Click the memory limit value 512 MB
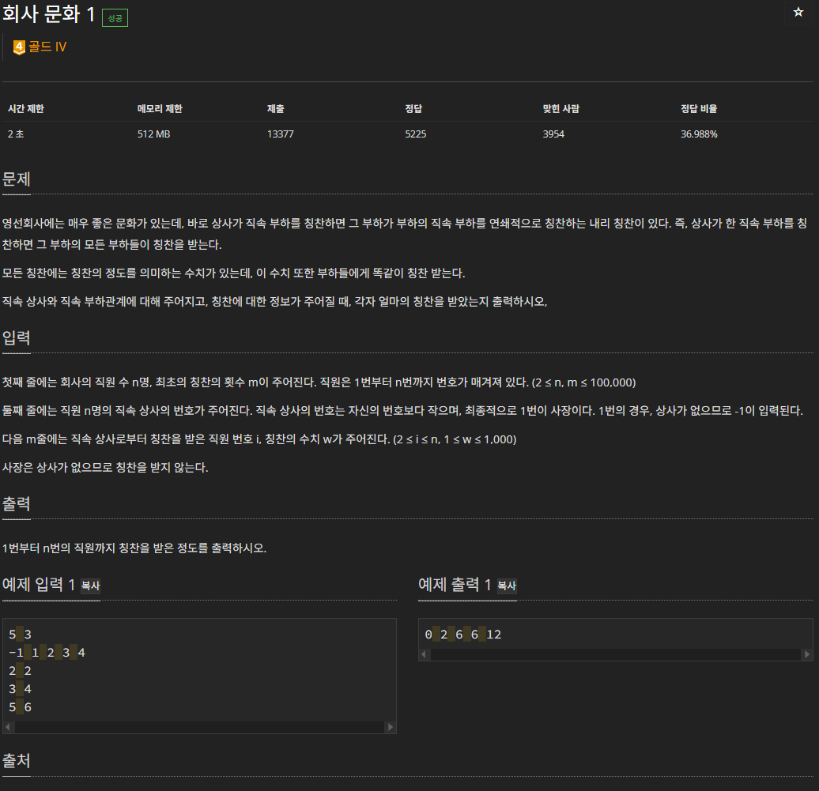The width and height of the screenshot is (819, 791). [153, 134]
